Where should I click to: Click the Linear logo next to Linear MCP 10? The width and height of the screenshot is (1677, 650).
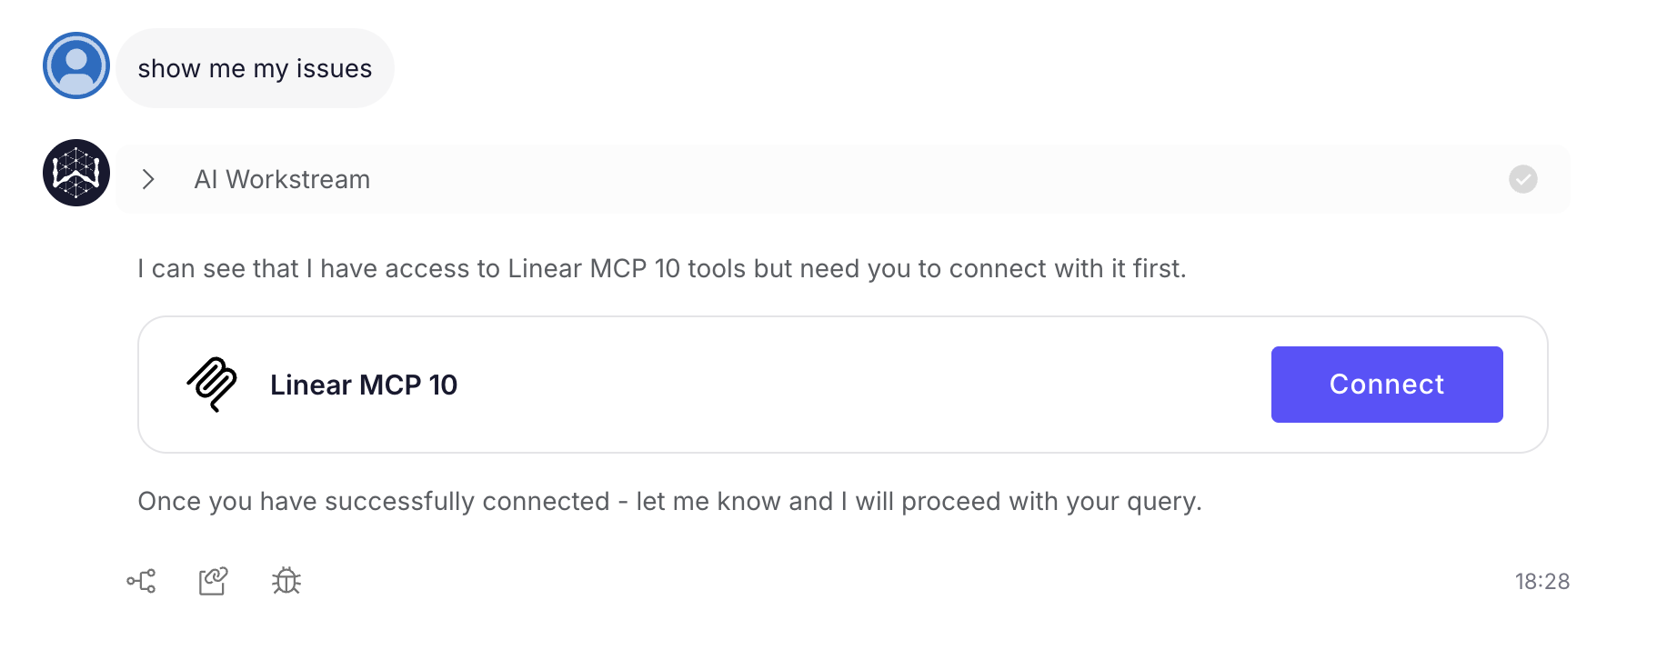(211, 384)
